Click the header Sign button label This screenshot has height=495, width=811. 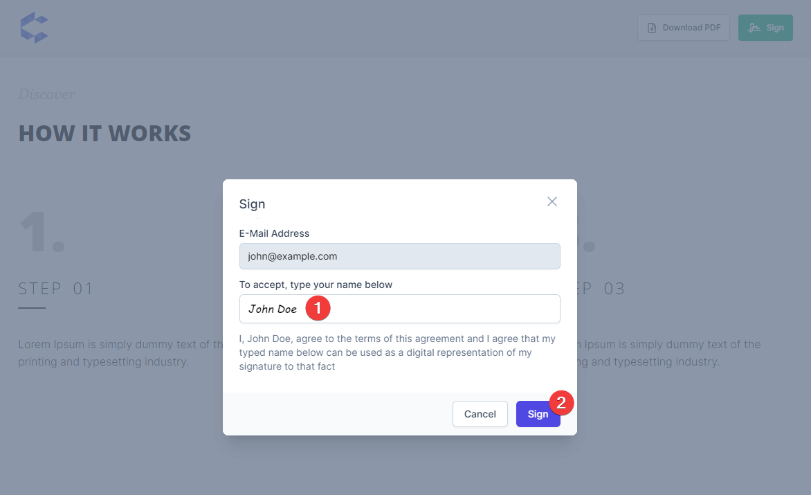tap(775, 28)
